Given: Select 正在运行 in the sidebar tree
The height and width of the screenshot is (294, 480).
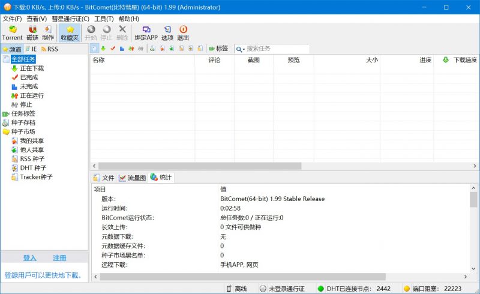Looking at the screenshot, I should (32, 95).
